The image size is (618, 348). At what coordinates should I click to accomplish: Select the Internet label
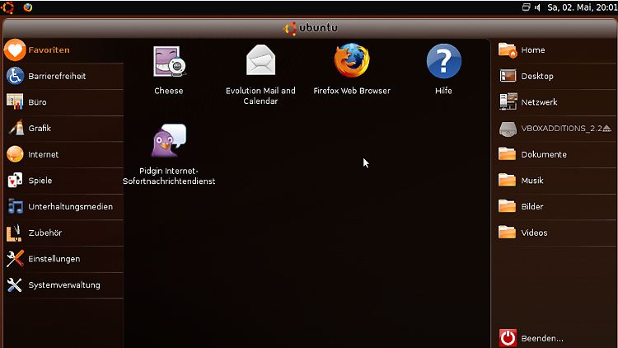pos(44,154)
